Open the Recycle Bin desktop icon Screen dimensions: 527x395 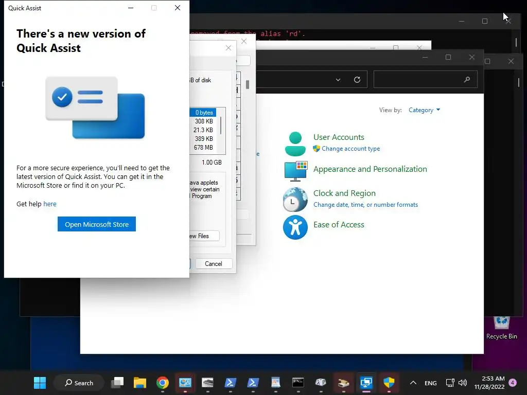pyautogui.click(x=501, y=328)
